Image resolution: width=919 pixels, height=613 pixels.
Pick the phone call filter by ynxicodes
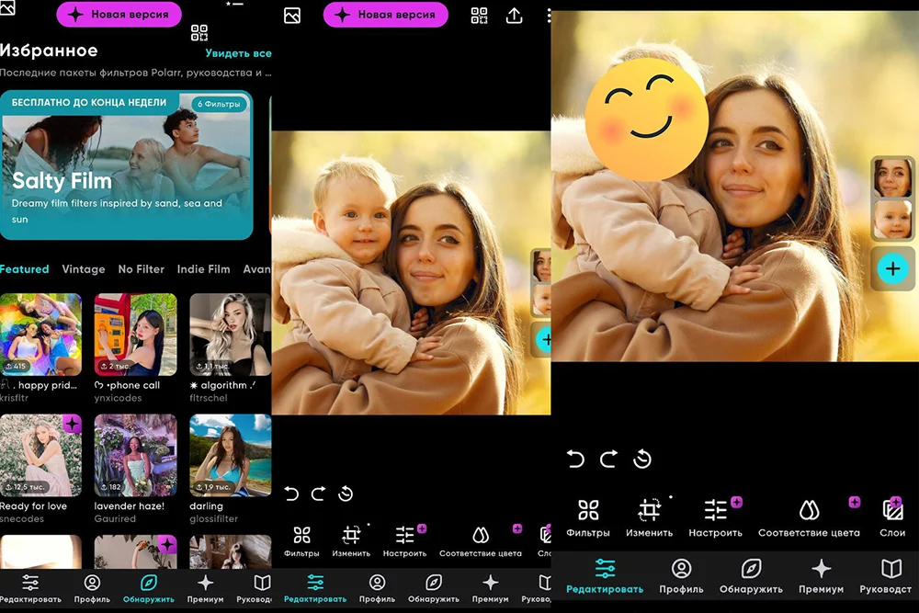pyautogui.click(x=134, y=335)
